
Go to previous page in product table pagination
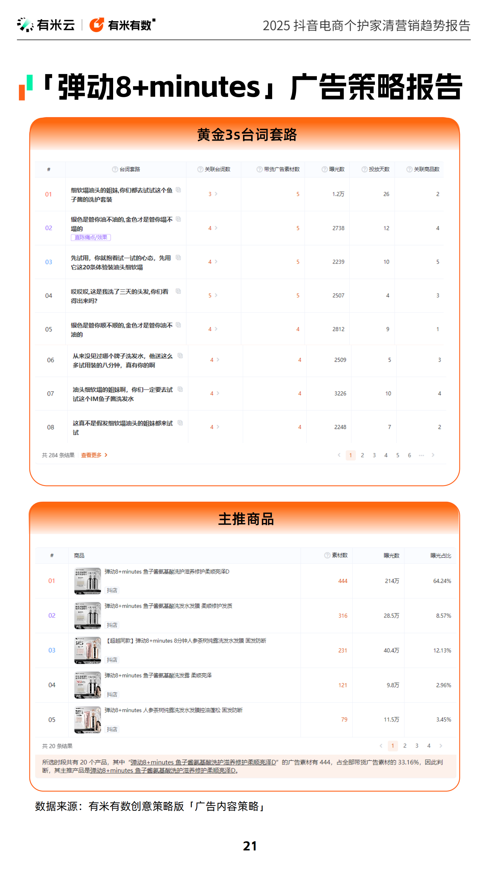coord(381,746)
